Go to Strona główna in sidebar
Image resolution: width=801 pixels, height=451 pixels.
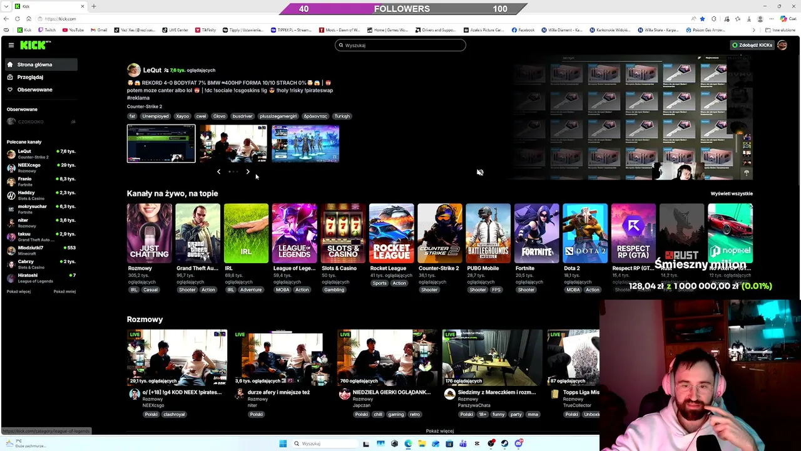pos(41,65)
